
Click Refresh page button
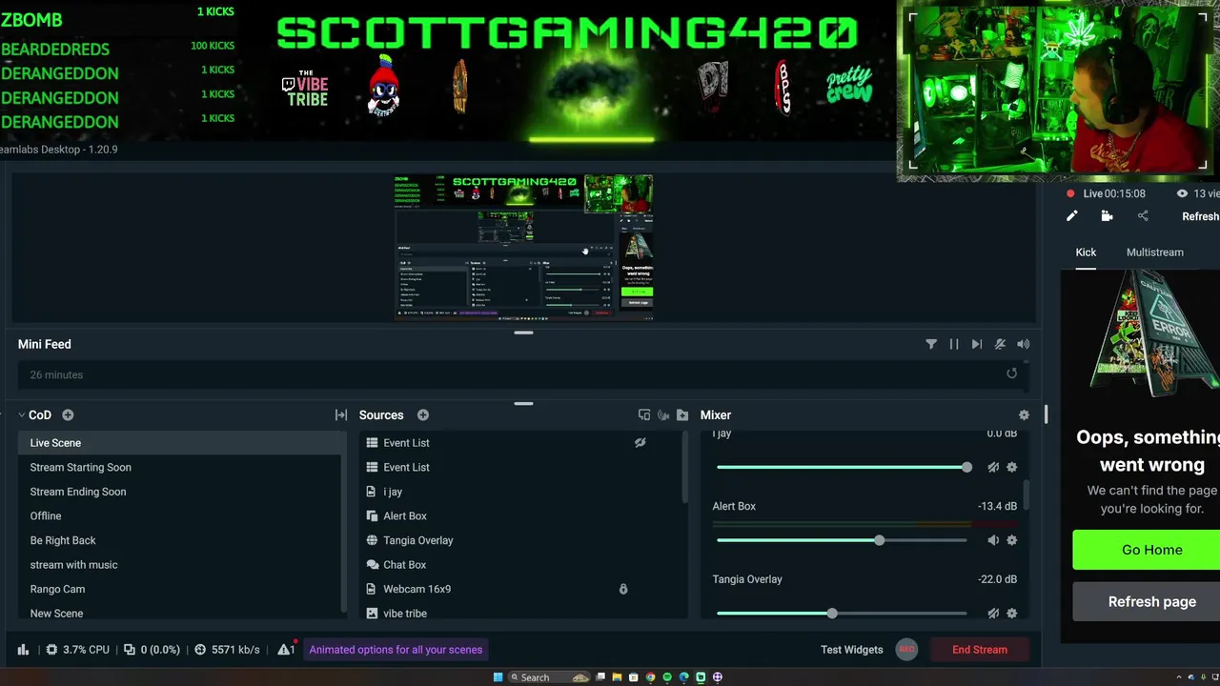click(x=1147, y=601)
